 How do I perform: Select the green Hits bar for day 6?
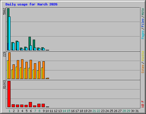[x=29, y=41]
